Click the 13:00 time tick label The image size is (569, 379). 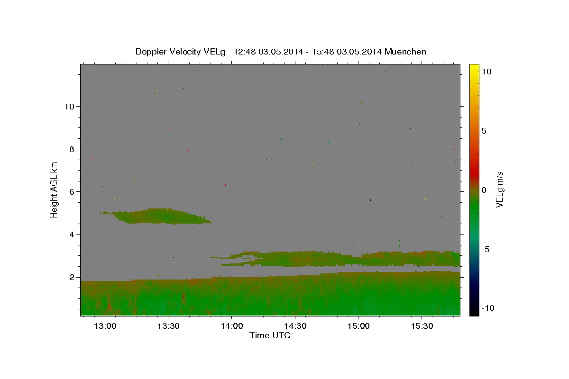[105, 326]
